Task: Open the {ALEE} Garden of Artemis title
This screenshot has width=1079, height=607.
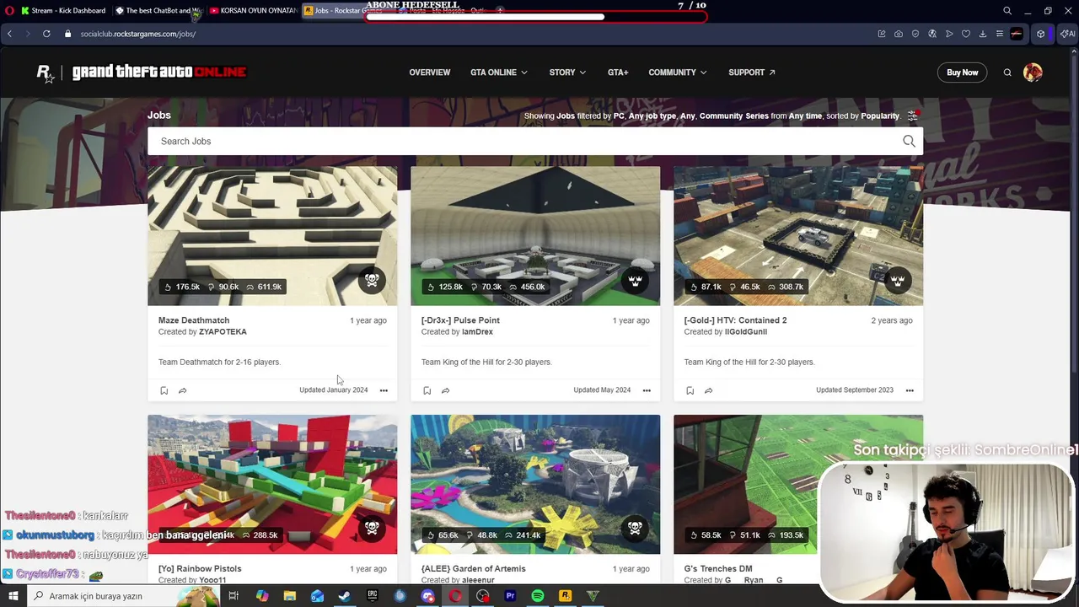Action: click(474, 569)
